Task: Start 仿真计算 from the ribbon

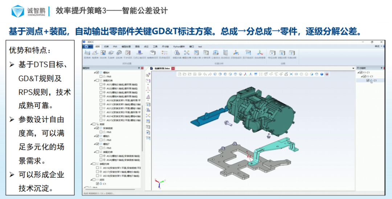Action: tap(196, 53)
